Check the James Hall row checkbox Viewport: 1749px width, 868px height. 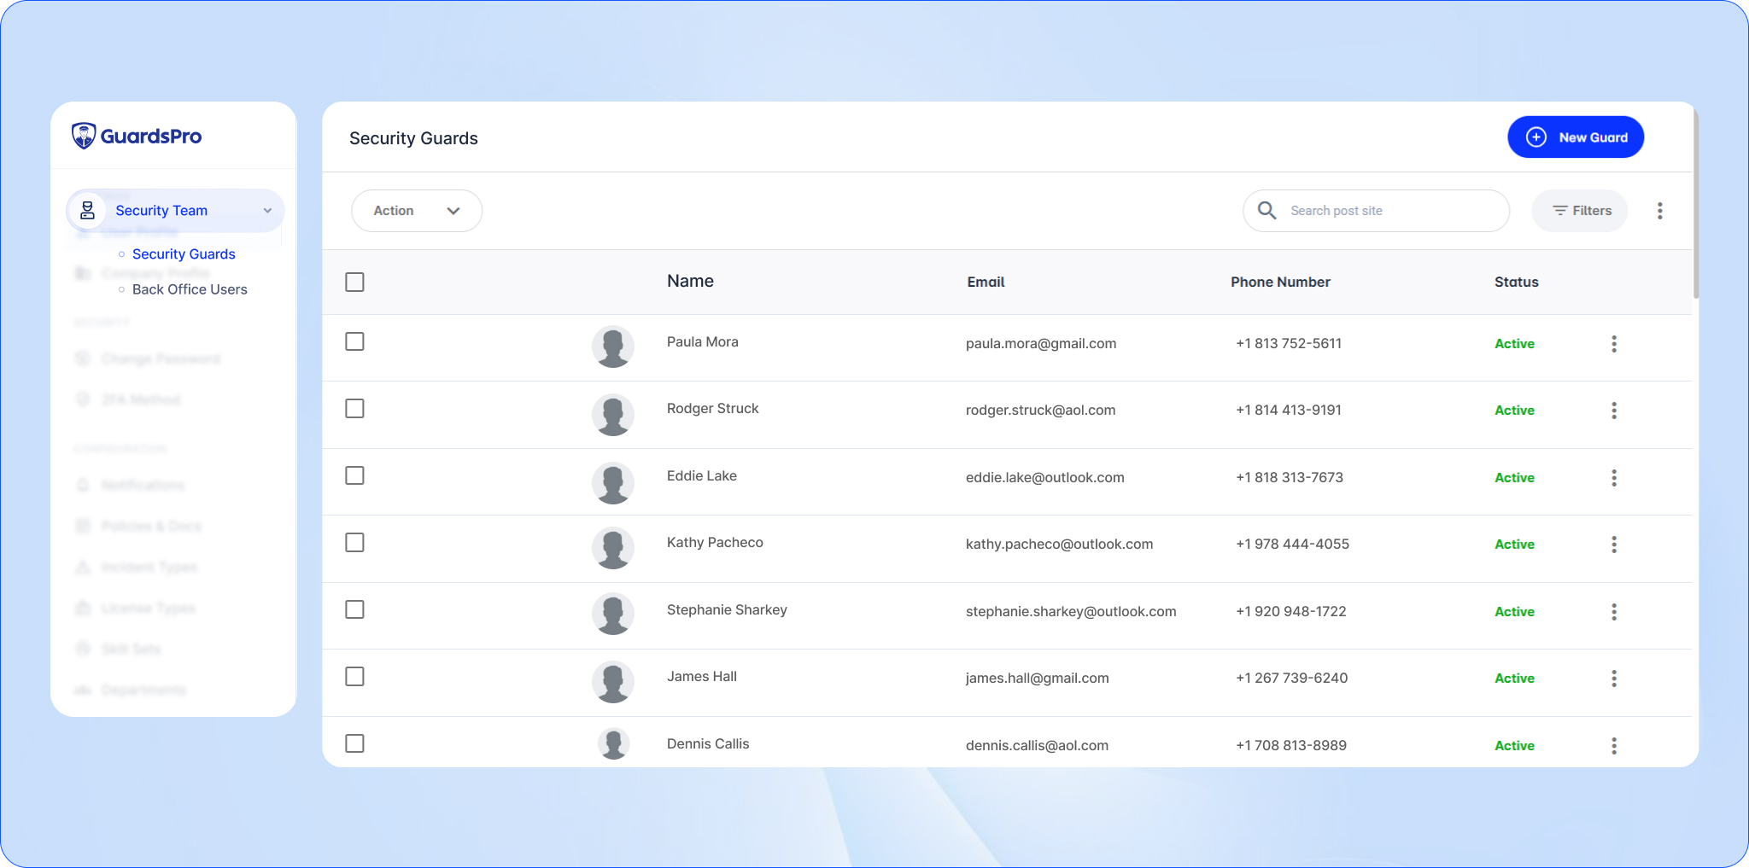[354, 677]
